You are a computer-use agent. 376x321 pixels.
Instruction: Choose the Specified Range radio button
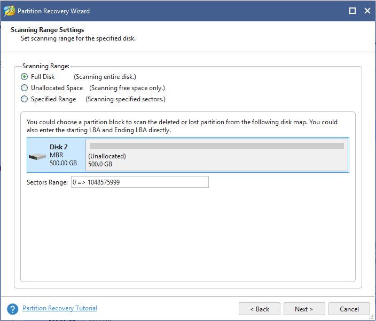[x=24, y=99]
